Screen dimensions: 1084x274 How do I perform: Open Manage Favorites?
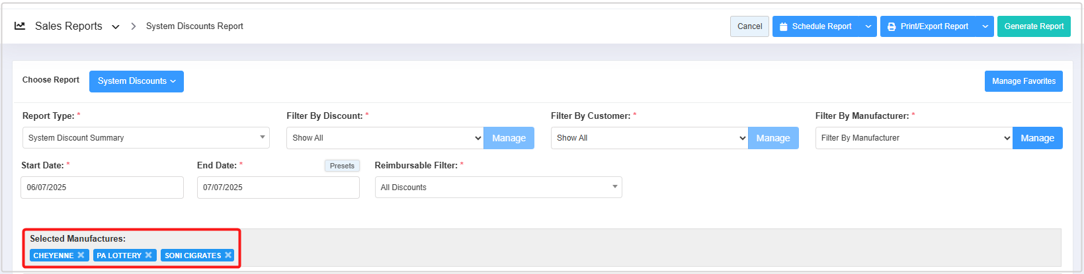(1023, 81)
